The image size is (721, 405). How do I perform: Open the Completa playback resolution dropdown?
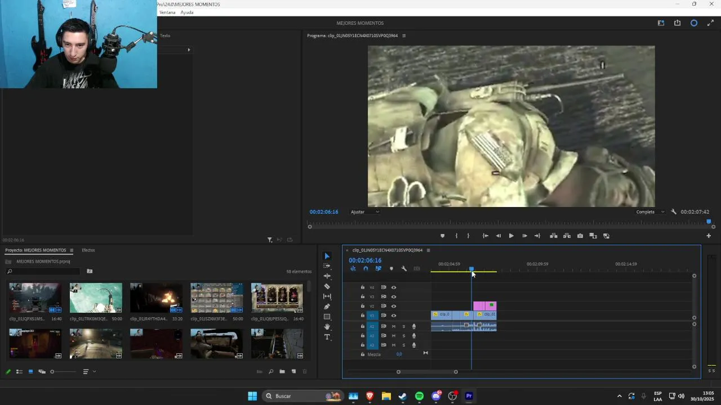(650, 212)
